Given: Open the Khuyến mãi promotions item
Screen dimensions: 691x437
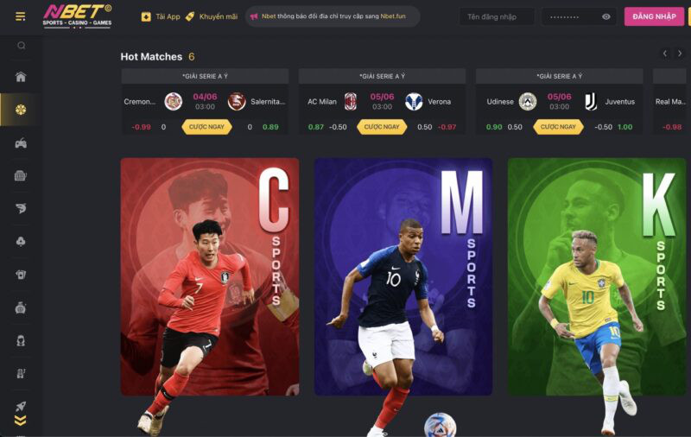Looking at the screenshot, I should coord(212,16).
